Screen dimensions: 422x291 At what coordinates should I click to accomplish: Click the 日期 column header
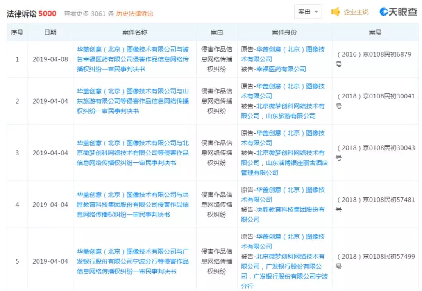click(x=50, y=32)
